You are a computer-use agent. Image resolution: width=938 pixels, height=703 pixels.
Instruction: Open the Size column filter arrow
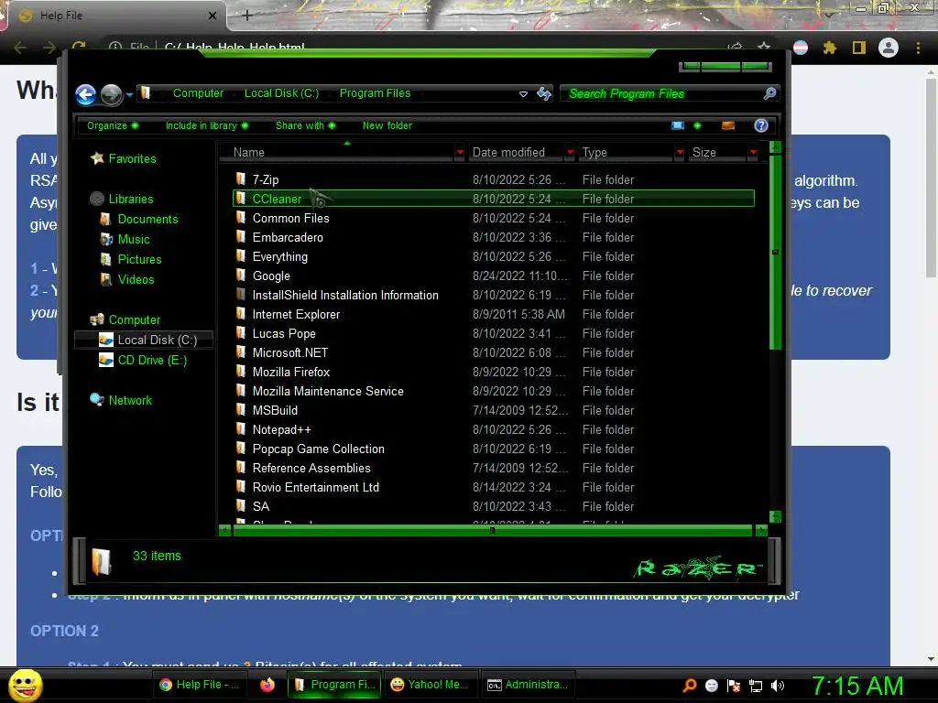[753, 153]
